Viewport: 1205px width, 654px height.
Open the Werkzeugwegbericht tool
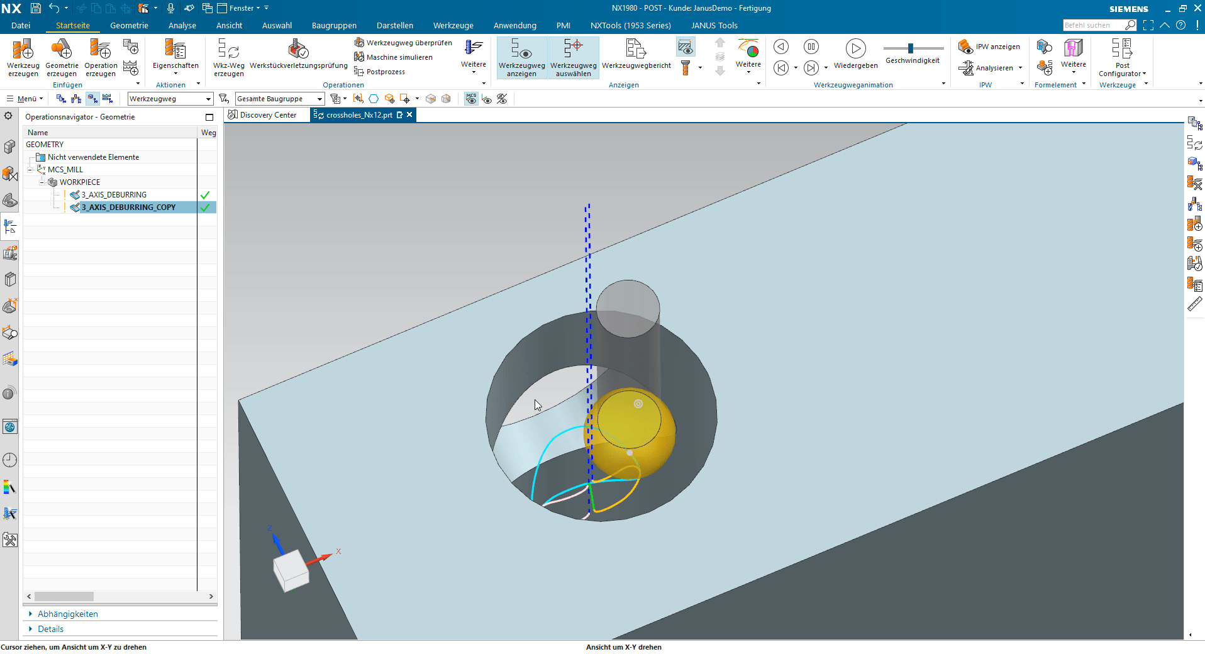[635, 58]
